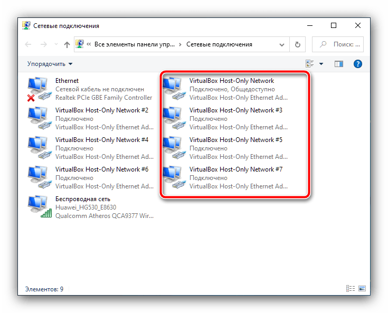Click VirtualBox Host-Only Network #4 name

(102, 140)
